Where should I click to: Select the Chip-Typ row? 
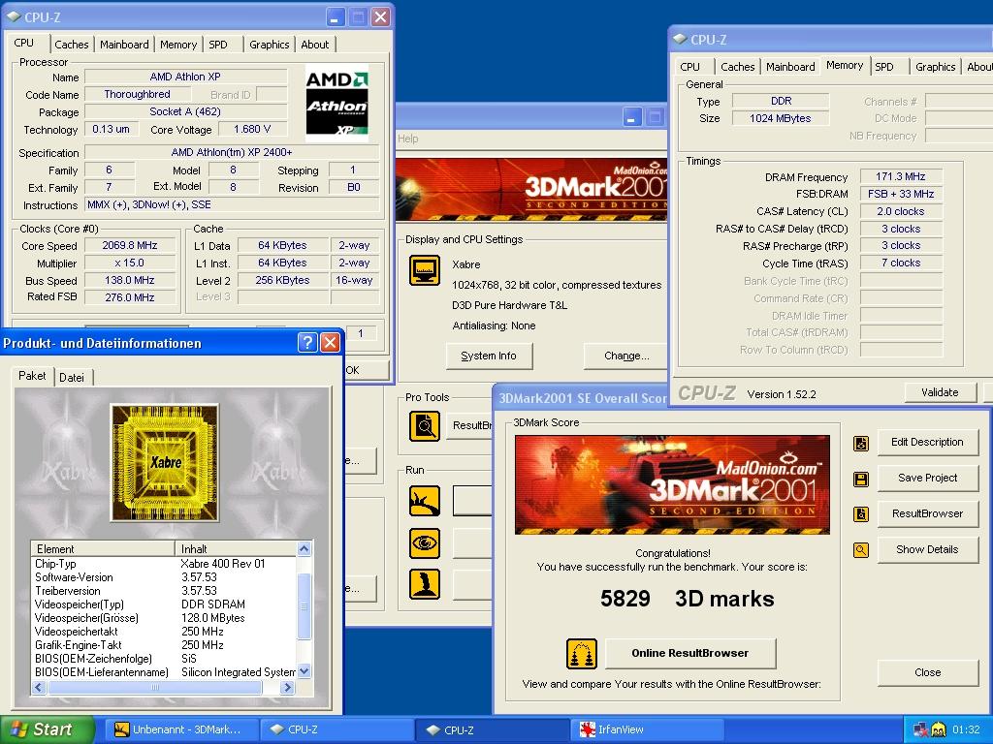[164, 563]
